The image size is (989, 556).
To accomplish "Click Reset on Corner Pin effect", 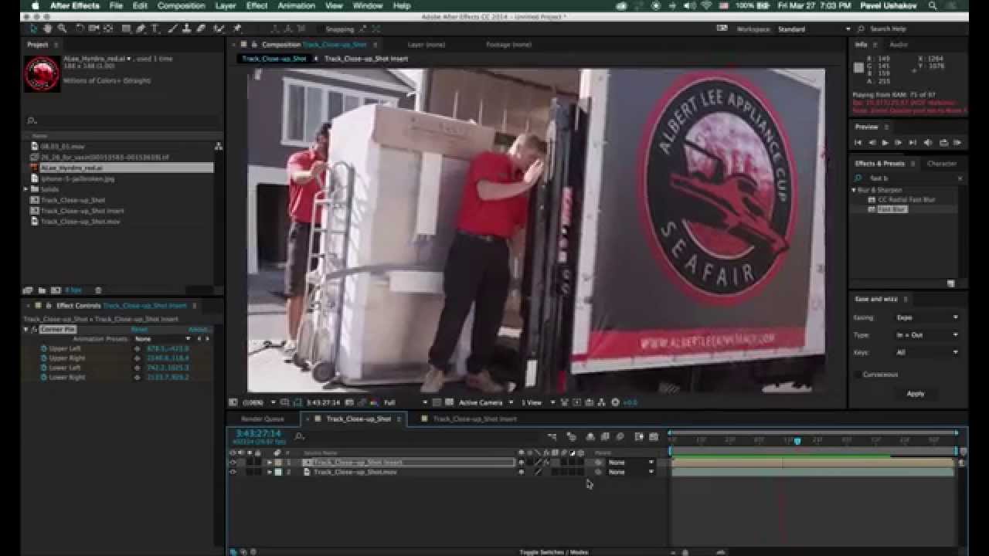I will click(139, 330).
